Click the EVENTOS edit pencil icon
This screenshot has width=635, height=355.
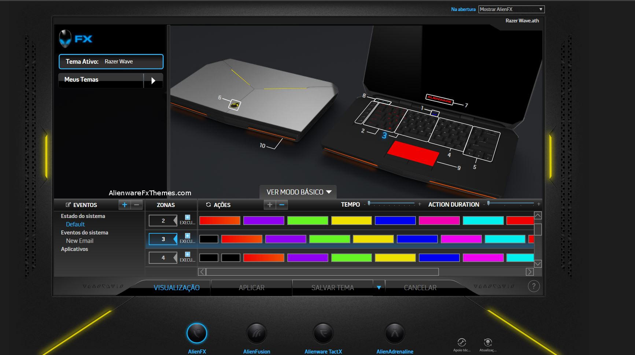68,205
